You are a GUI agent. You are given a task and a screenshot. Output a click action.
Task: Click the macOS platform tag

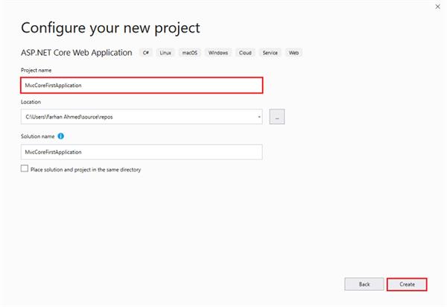click(191, 53)
